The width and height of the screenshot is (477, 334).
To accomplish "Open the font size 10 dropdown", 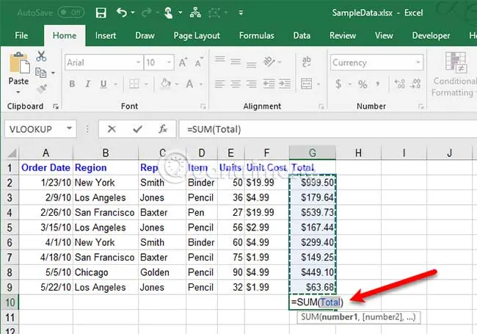I will [169, 62].
